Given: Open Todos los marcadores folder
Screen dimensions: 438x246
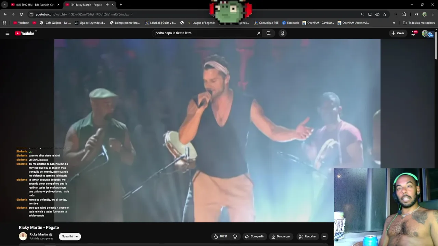Looking at the screenshot, I should point(419,23).
